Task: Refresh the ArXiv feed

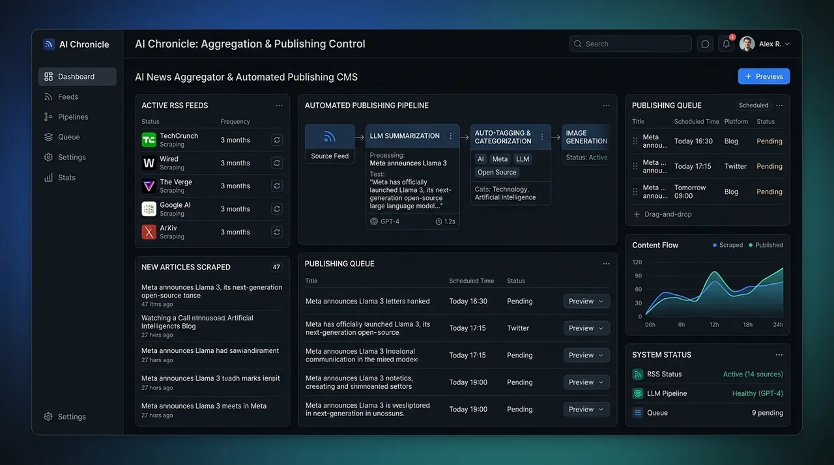Action: 277,232
